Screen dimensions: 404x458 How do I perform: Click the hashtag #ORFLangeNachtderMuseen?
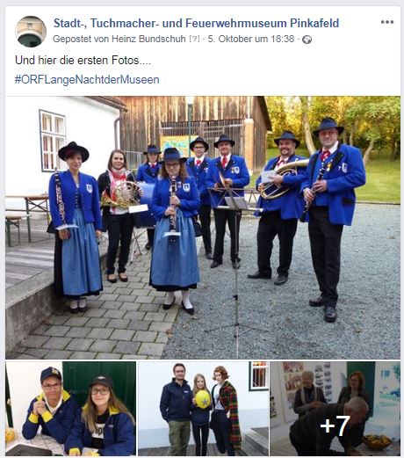87,80
